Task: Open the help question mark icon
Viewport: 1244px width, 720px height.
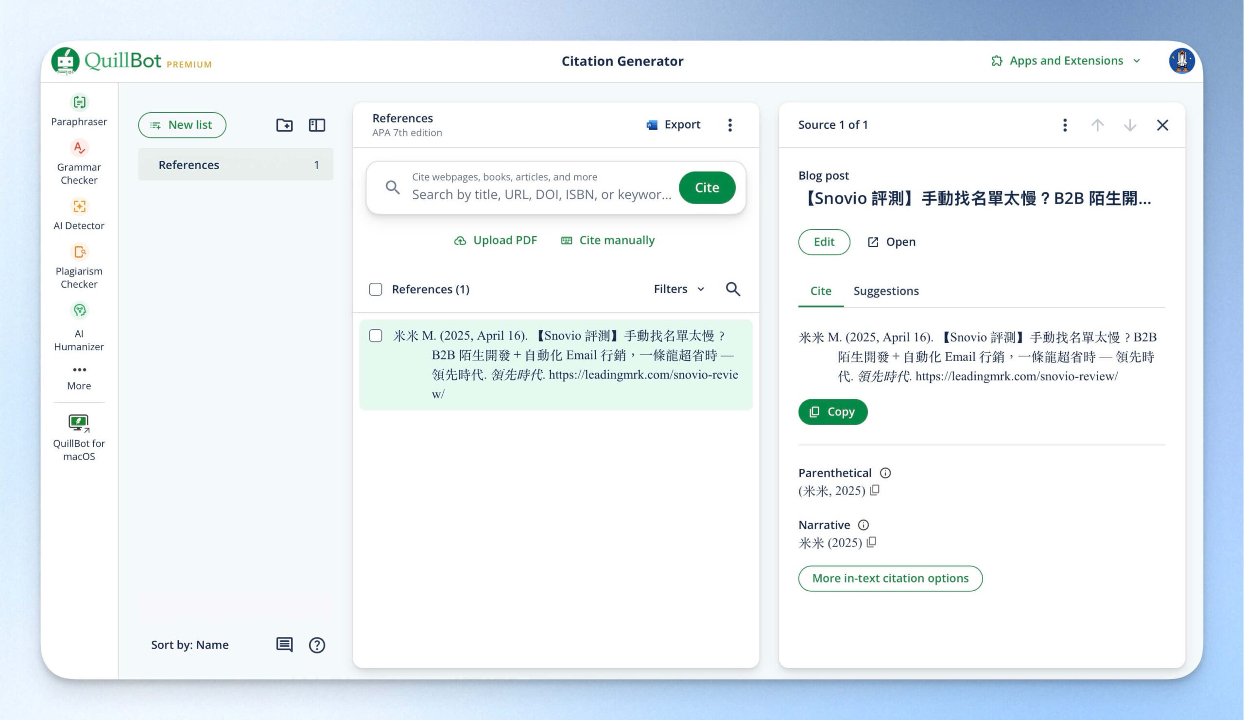Action: (317, 645)
